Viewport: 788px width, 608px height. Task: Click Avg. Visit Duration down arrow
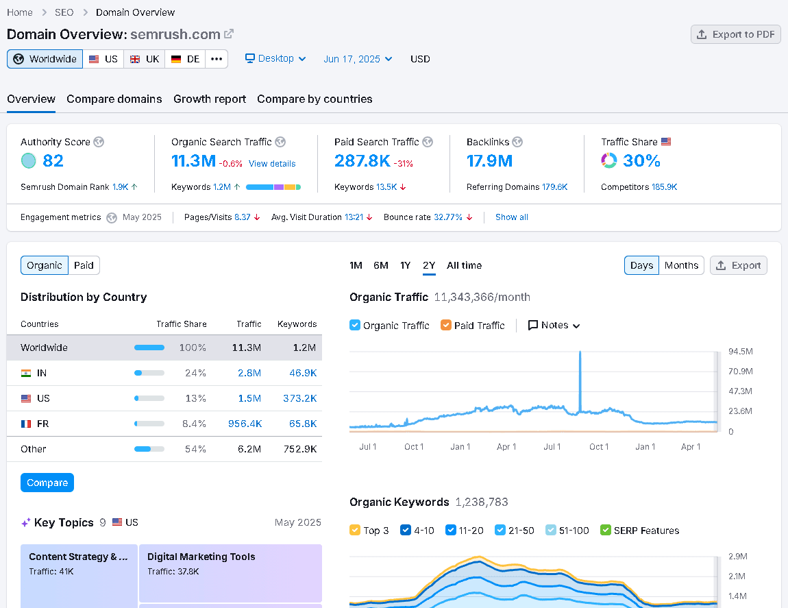pos(369,217)
